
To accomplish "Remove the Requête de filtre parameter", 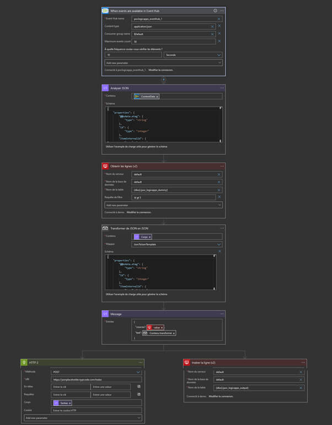I will coord(219,197).
